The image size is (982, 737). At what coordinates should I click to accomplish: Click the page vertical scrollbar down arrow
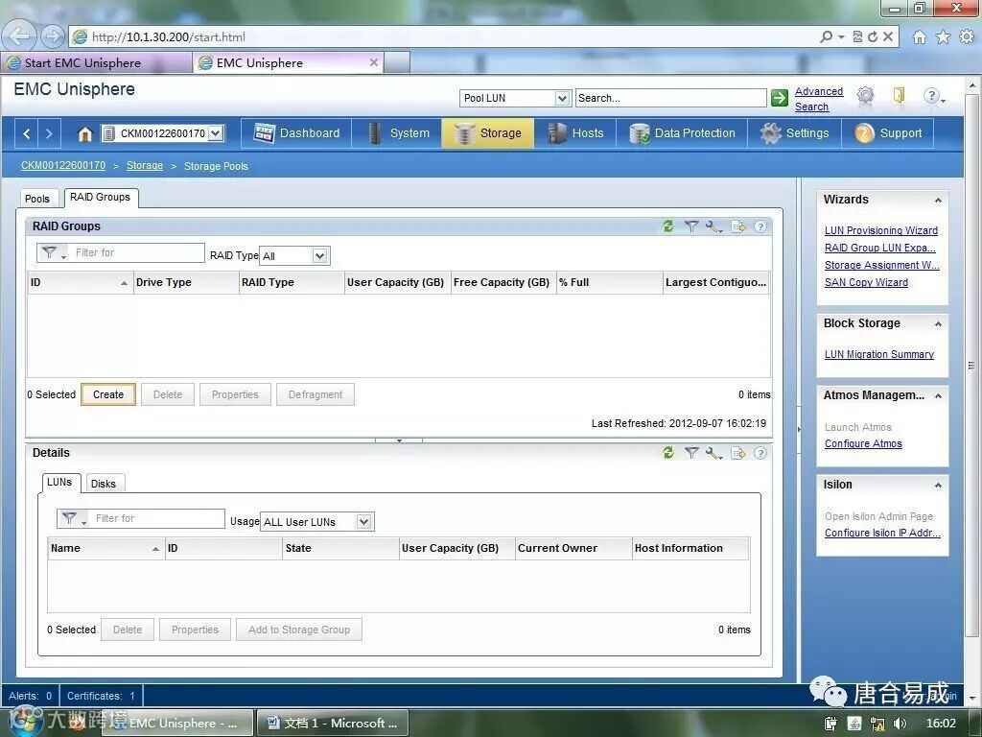(x=972, y=698)
